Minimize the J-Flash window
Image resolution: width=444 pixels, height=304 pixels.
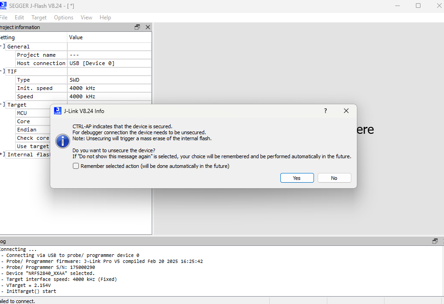point(397,6)
